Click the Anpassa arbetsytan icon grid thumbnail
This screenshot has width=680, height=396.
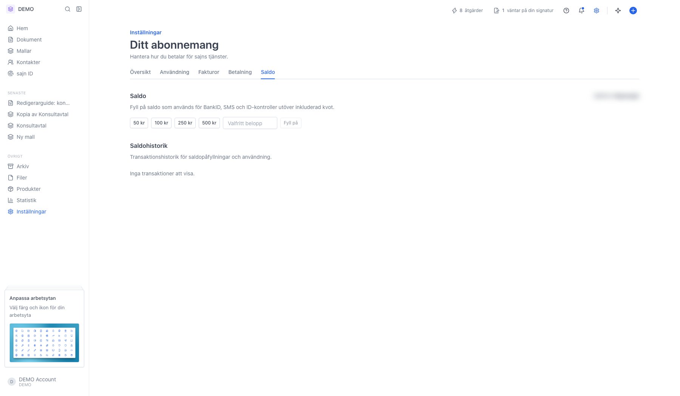44,343
